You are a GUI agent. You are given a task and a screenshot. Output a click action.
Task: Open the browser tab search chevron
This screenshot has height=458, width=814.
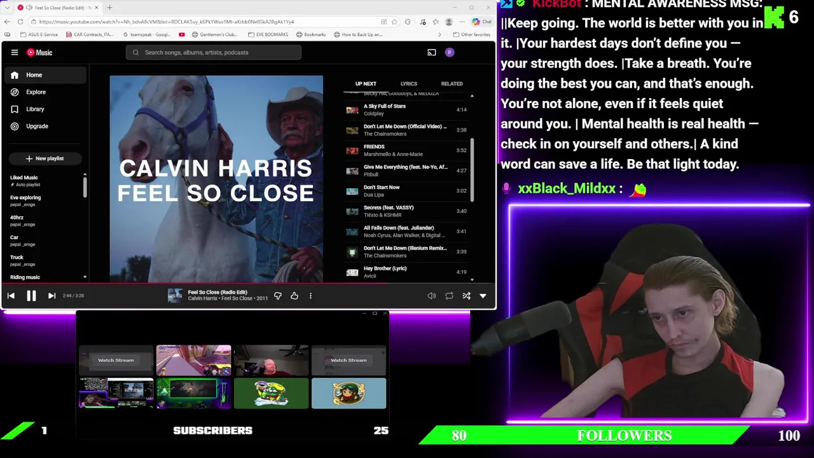pyautogui.click(x=6, y=8)
